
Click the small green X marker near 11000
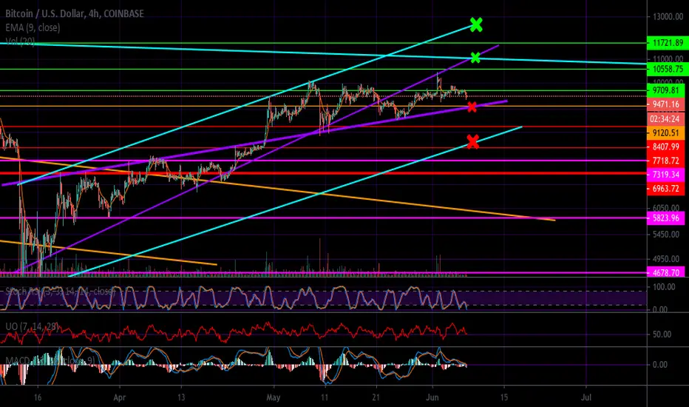475,58
